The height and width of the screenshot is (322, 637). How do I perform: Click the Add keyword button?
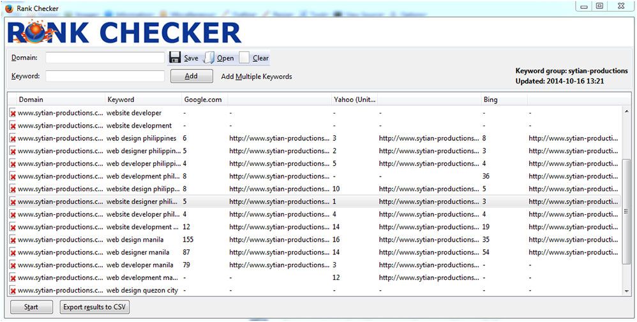191,76
